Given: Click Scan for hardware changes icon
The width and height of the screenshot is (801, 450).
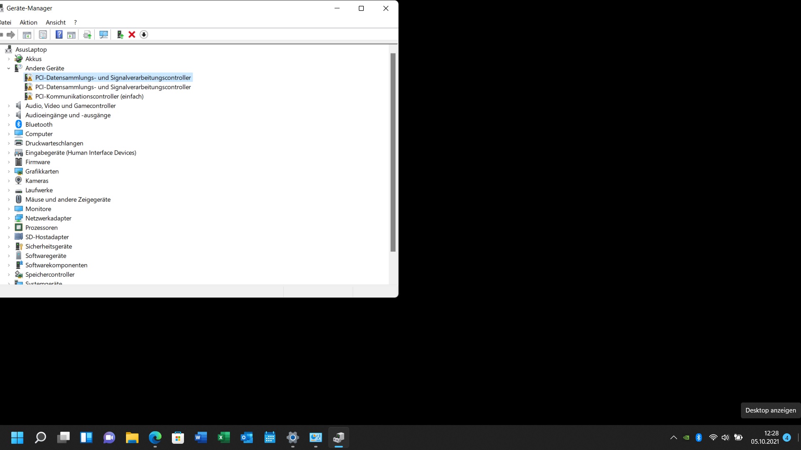Looking at the screenshot, I should 103,35.
